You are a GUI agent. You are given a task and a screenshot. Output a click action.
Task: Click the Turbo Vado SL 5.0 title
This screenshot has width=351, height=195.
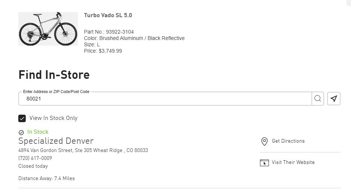coord(108,15)
